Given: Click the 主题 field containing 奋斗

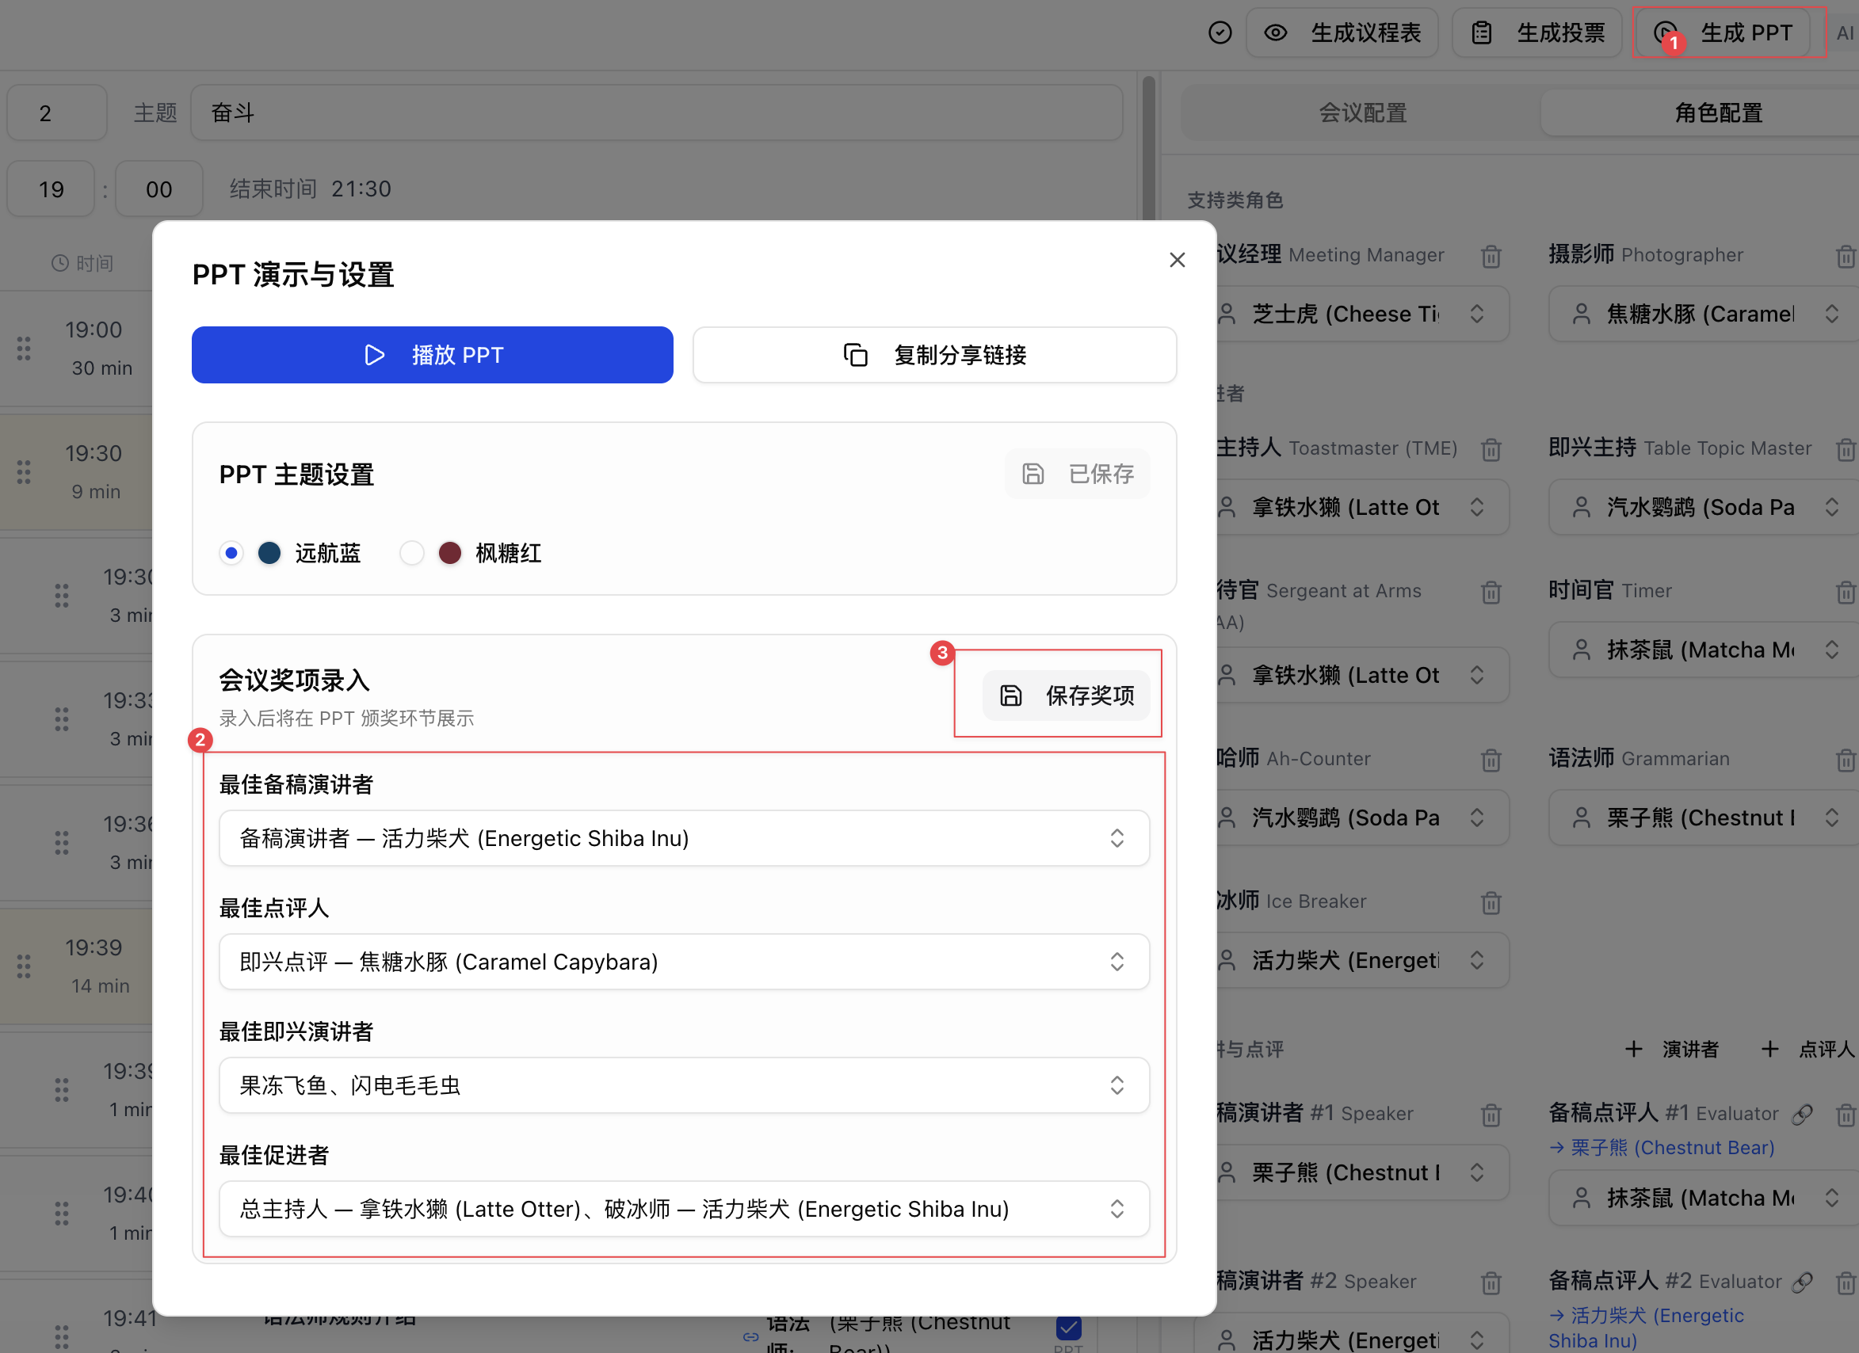Looking at the screenshot, I should pos(656,112).
